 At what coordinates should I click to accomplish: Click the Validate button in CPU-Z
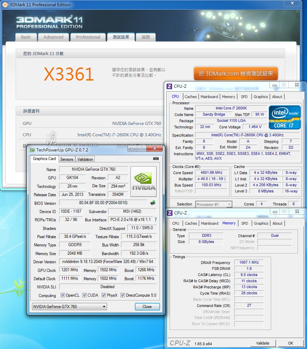[x=263, y=343]
